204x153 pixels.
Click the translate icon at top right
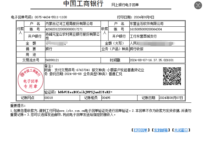tap(198, 5)
